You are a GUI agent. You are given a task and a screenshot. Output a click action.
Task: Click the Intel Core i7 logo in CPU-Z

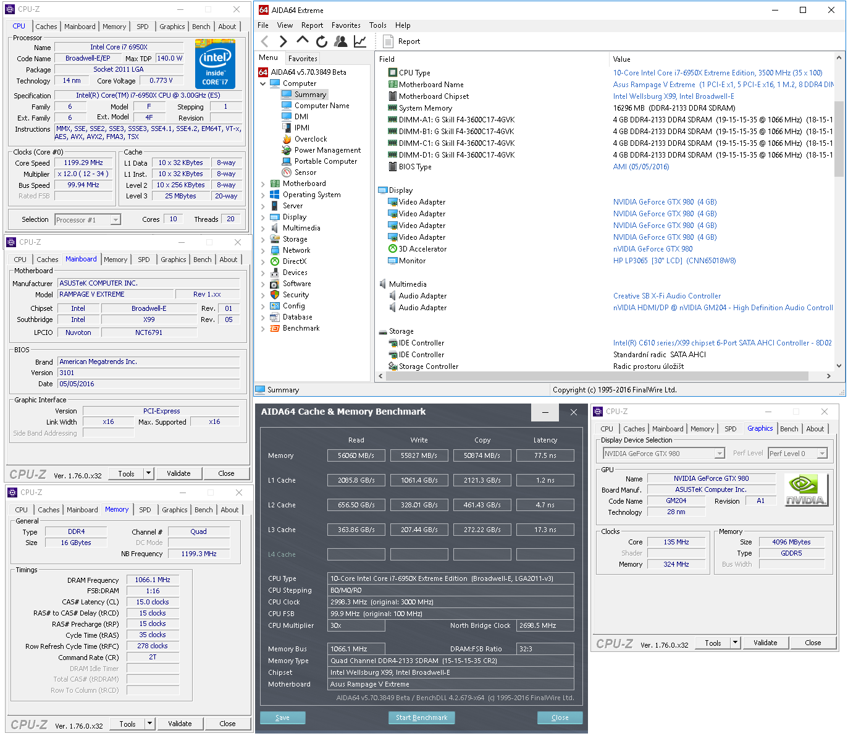[215, 64]
